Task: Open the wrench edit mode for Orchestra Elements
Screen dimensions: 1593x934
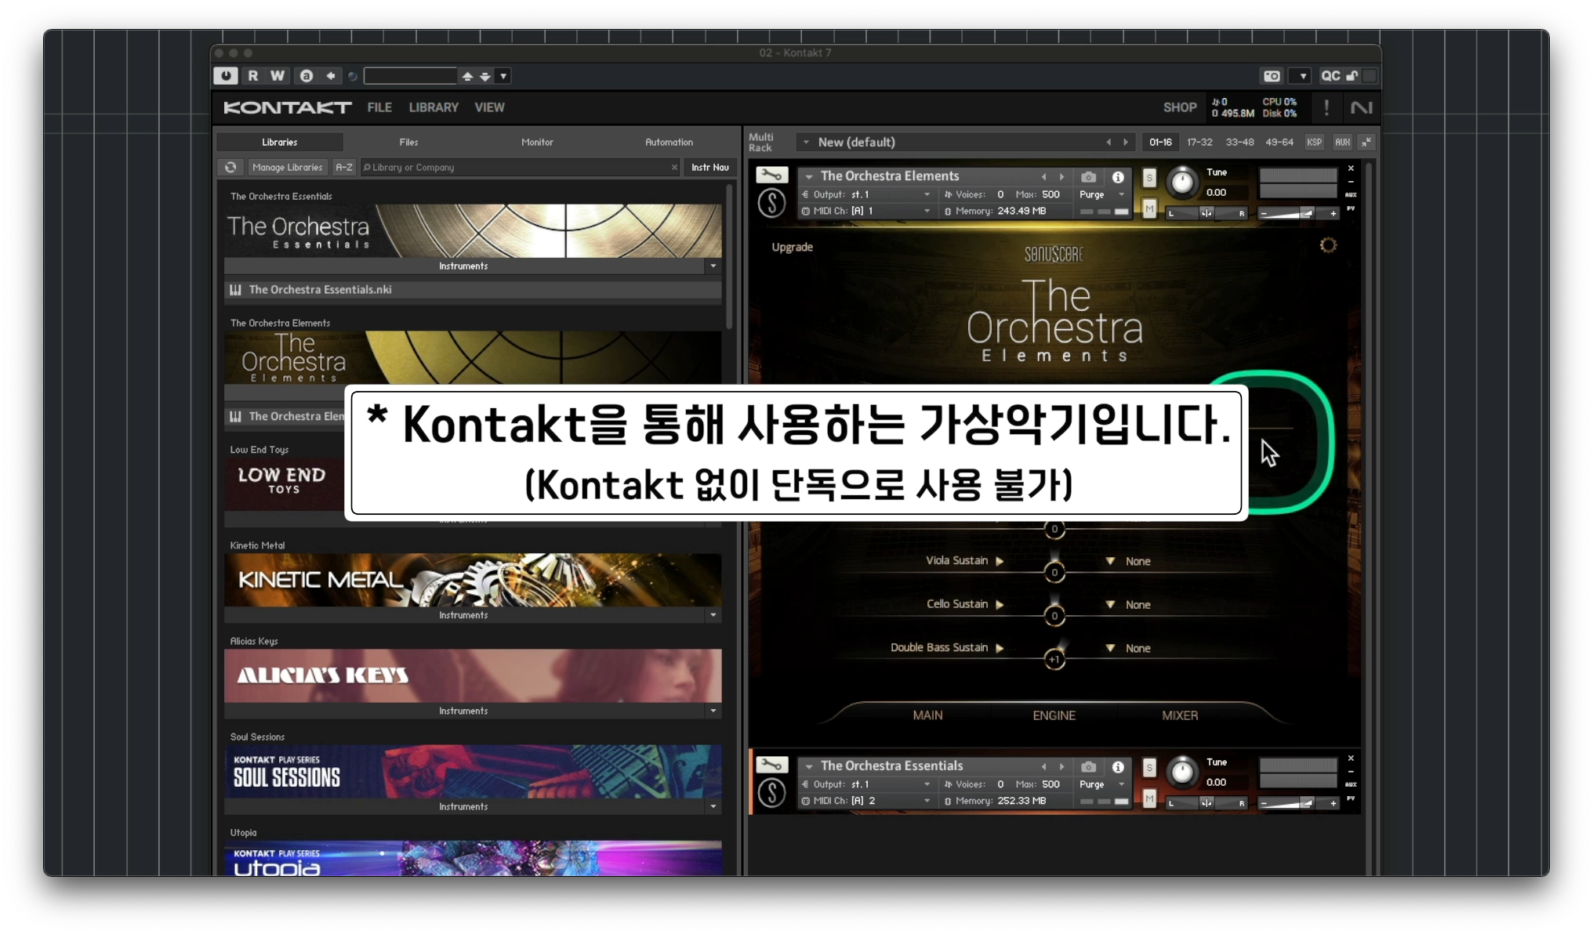Action: click(771, 176)
